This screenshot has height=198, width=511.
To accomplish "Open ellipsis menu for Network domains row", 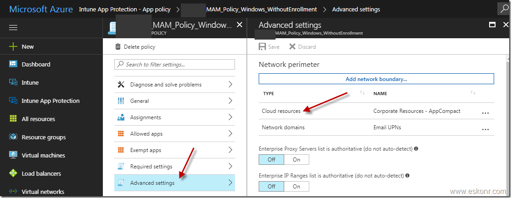I will [485, 129].
